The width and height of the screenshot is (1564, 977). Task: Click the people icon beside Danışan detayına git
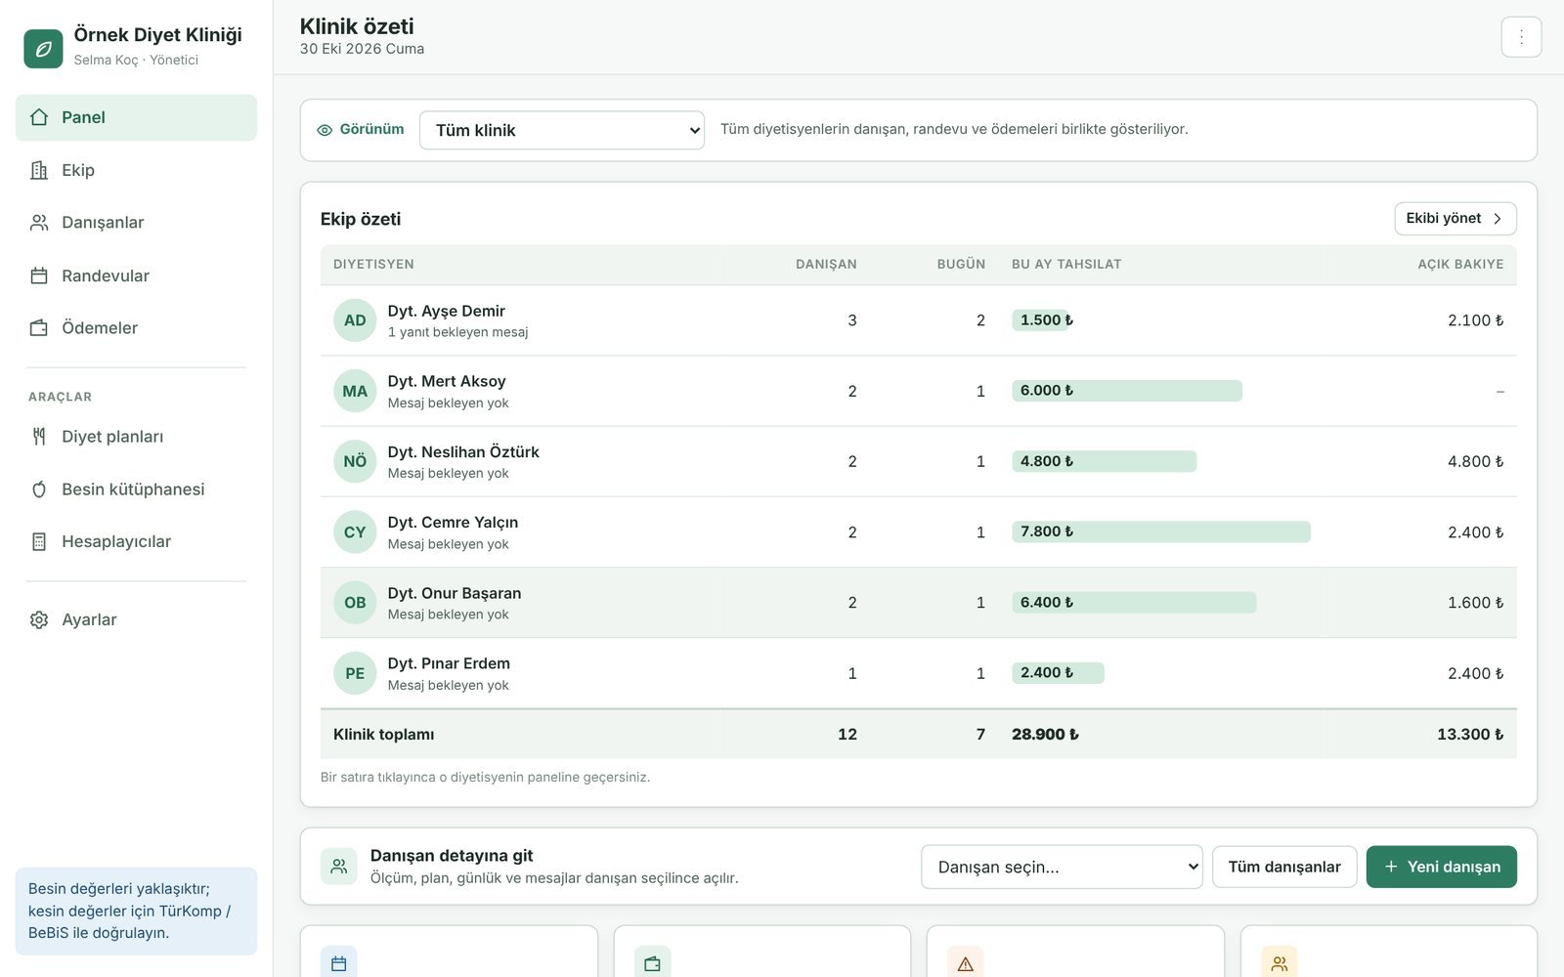click(339, 867)
